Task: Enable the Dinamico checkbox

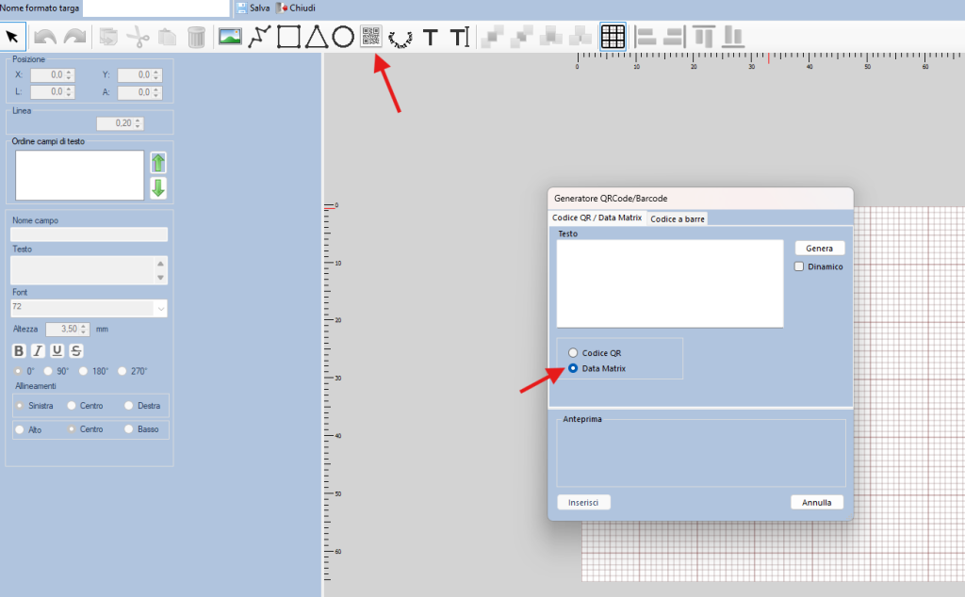Action: (800, 266)
